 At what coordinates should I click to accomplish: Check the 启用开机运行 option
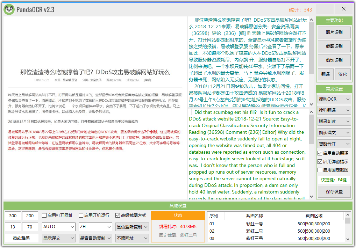(x=81, y=216)
